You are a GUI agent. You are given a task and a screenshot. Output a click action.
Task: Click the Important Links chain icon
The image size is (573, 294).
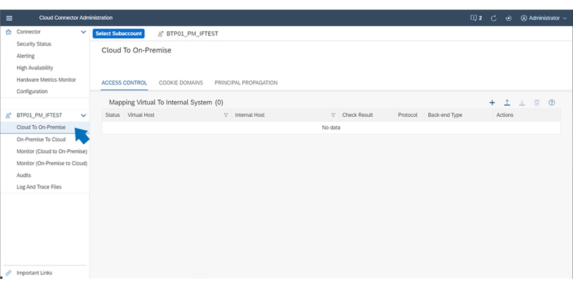coord(8,273)
